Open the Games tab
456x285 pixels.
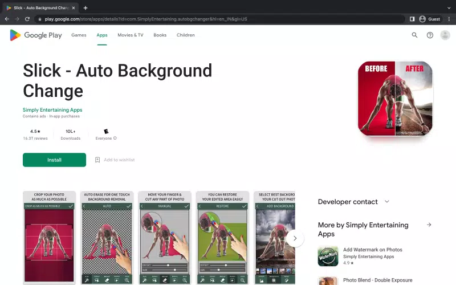pyautogui.click(x=79, y=35)
